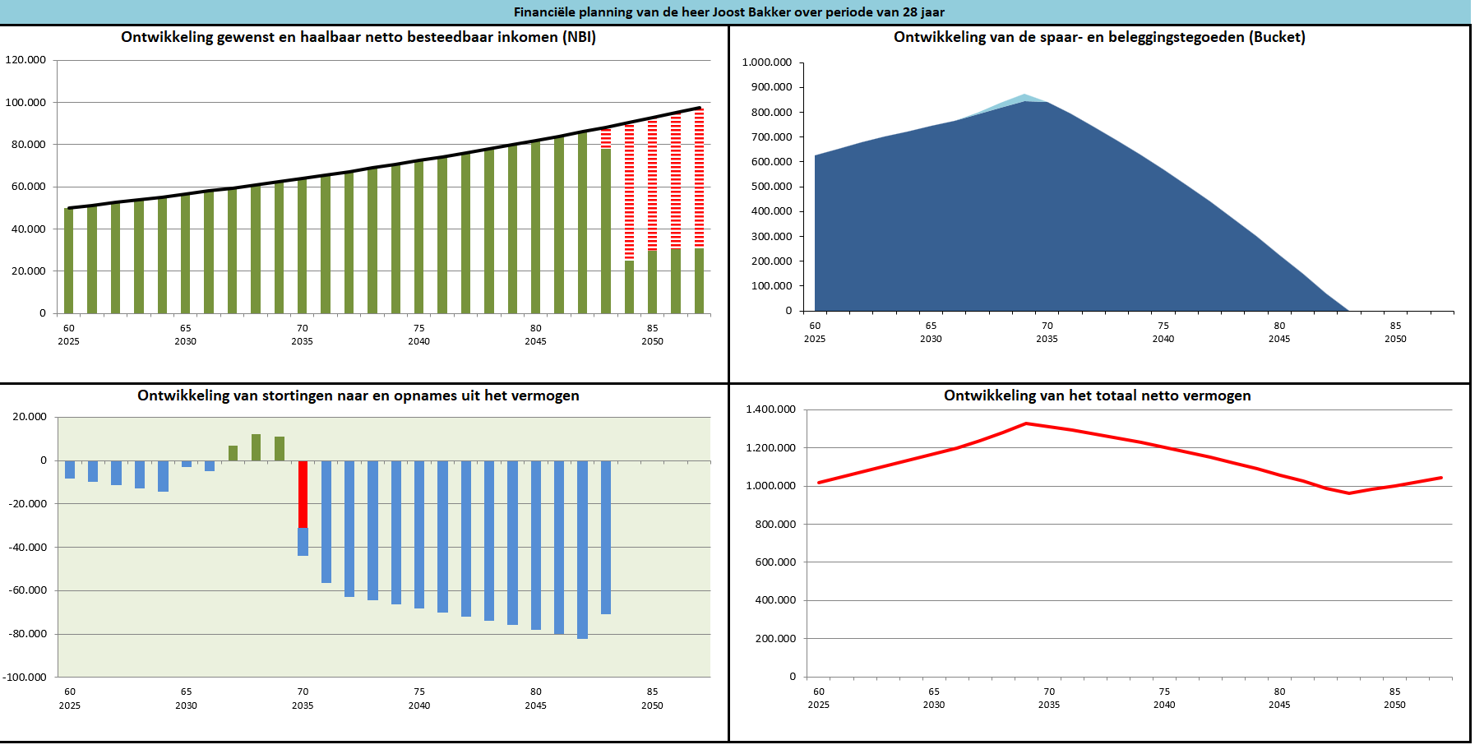
Task: Select the light blue peak in the Bucket chart
Action: pyautogui.click(x=1023, y=99)
